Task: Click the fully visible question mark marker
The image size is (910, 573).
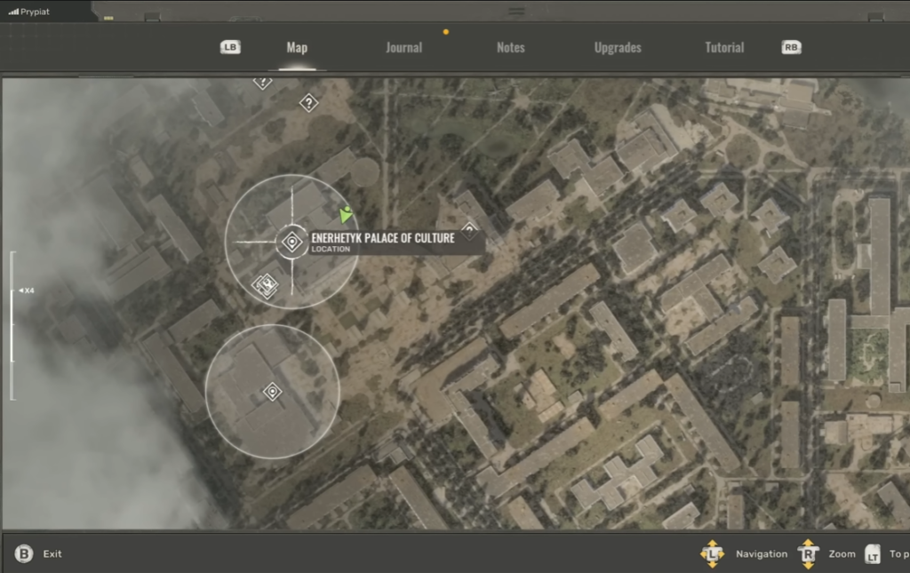Action: pos(308,103)
